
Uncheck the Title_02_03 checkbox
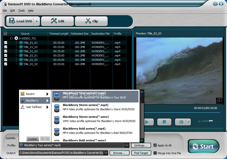tap(6, 64)
